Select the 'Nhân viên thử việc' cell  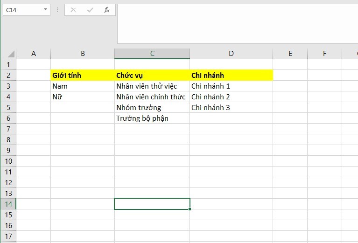(152, 86)
